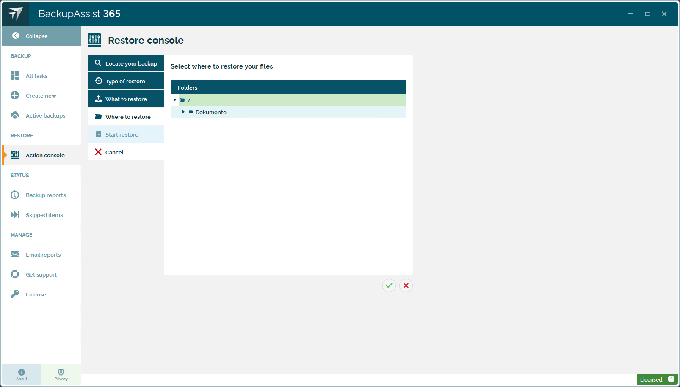Screen dimensions: 680x387
Task: Click the red Cancel X icon
Action: pos(98,152)
